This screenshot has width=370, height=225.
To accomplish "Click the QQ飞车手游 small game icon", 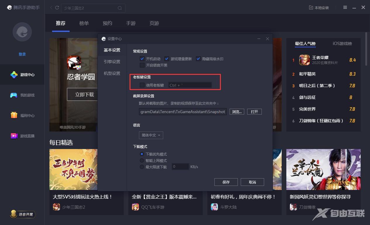I will (x=135, y=207).
